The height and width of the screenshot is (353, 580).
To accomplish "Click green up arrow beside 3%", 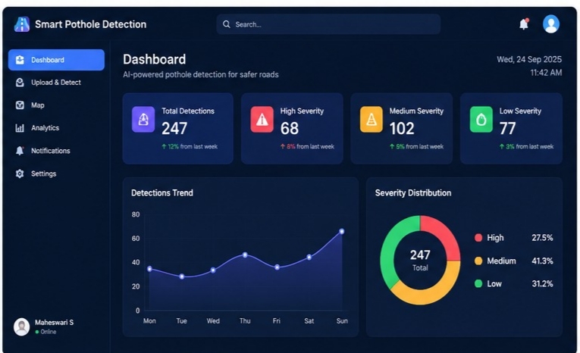I will [x=502, y=146].
